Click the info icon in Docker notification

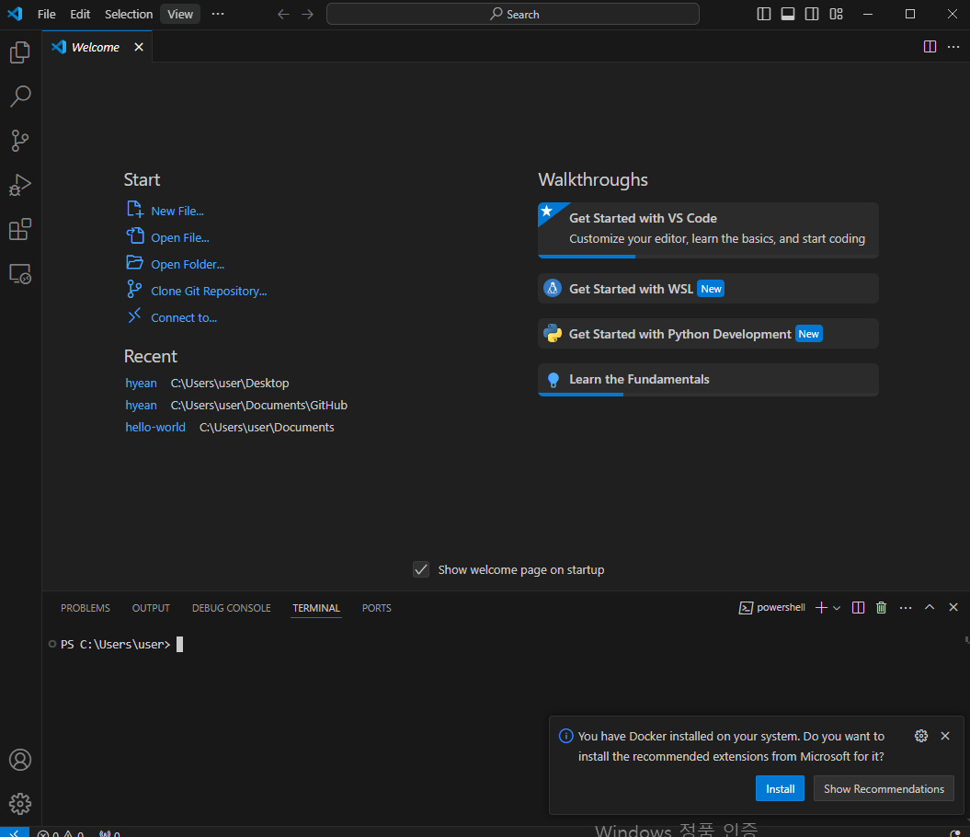[565, 736]
